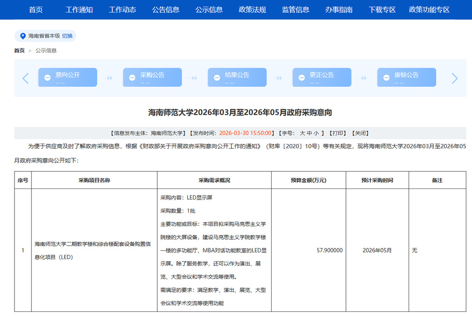Image resolution: width=472 pixels, height=316 pixels.
Task: Click minus icon on 更正公告 card
Action: [302, 78]
